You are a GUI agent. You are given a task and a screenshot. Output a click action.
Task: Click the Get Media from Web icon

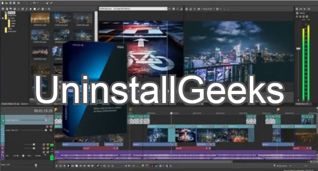coord(14,9)
